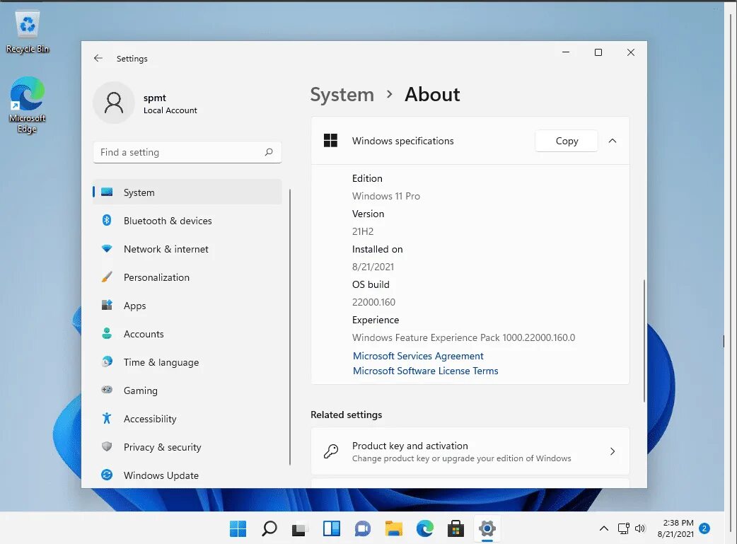The image size is (737, 544).
Task: Select the Accounts person icon
Action: [x=107, y=333]
